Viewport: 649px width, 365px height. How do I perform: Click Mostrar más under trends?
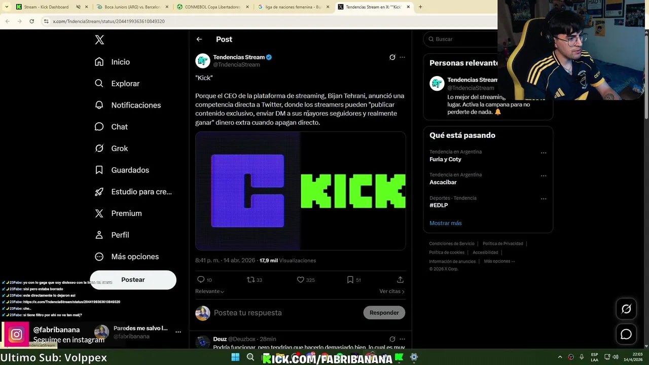[445, 223]
